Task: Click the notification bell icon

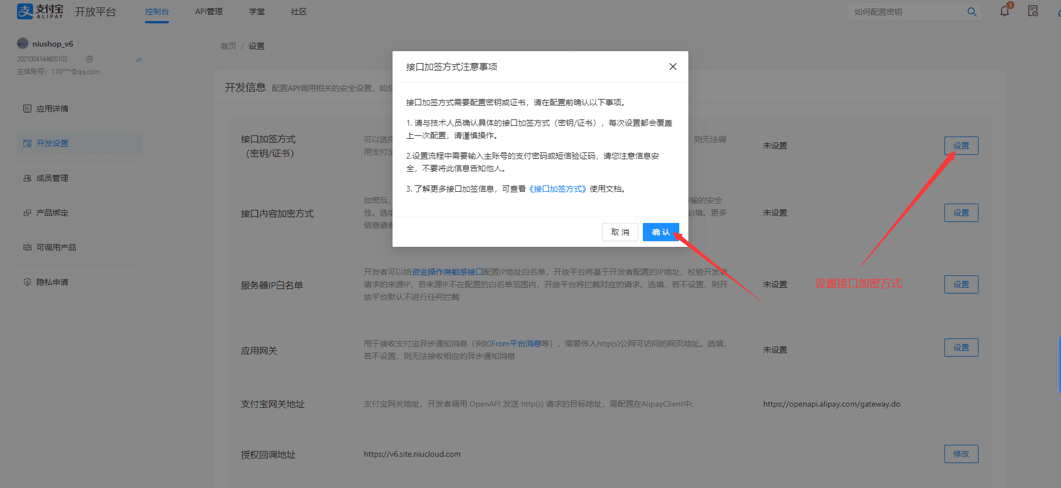Action: point(1005,11)
